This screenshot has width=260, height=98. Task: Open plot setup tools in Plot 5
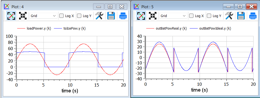pos(229,16)
